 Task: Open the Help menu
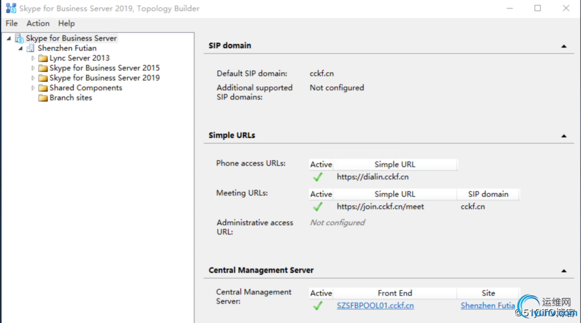click(66, 24)
